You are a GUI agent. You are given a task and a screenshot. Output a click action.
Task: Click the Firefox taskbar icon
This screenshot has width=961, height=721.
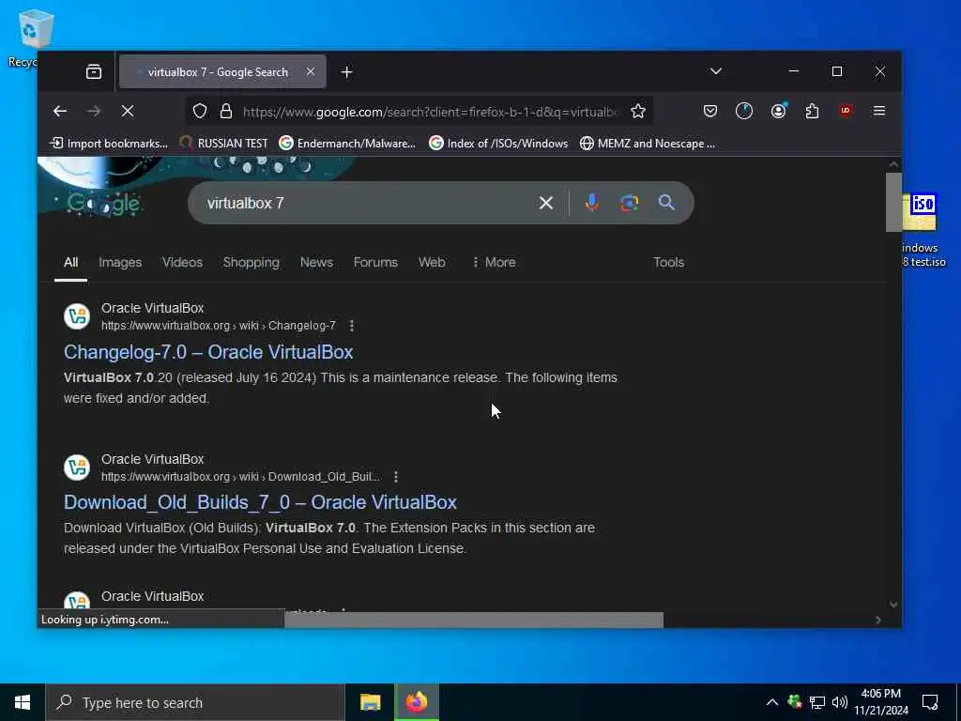[417, 702]
